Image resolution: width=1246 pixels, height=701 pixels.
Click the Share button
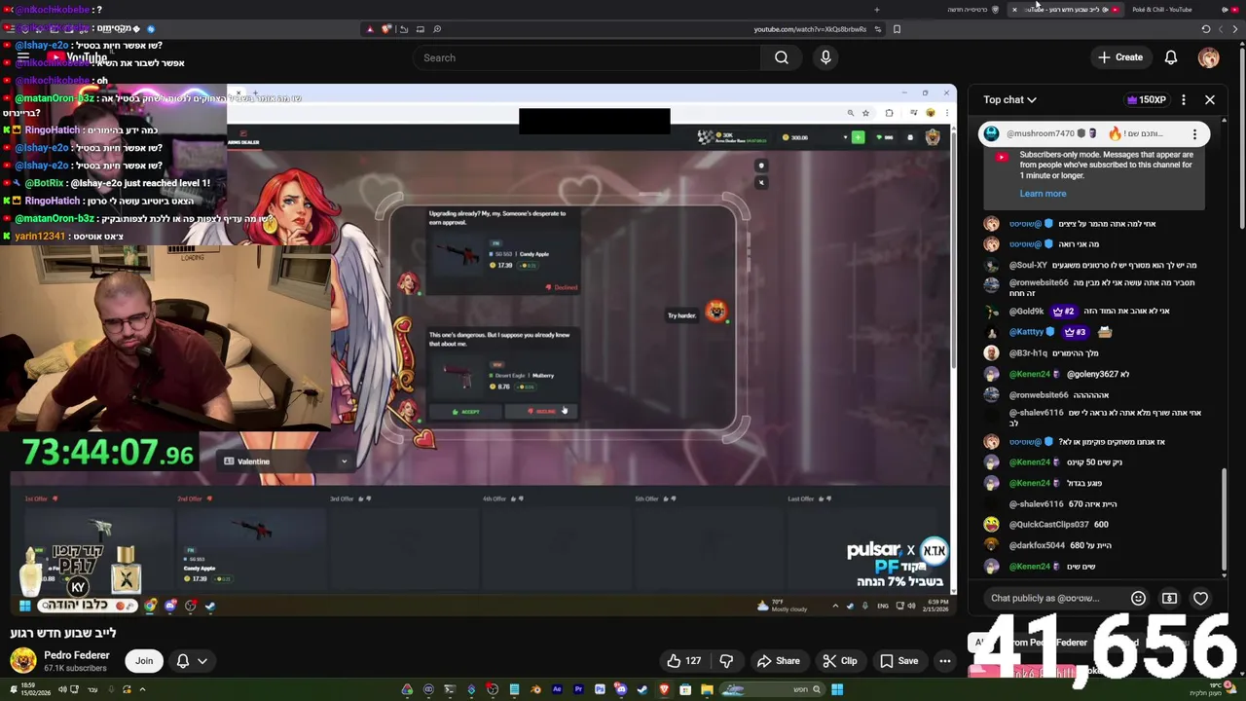click(778, 661)
